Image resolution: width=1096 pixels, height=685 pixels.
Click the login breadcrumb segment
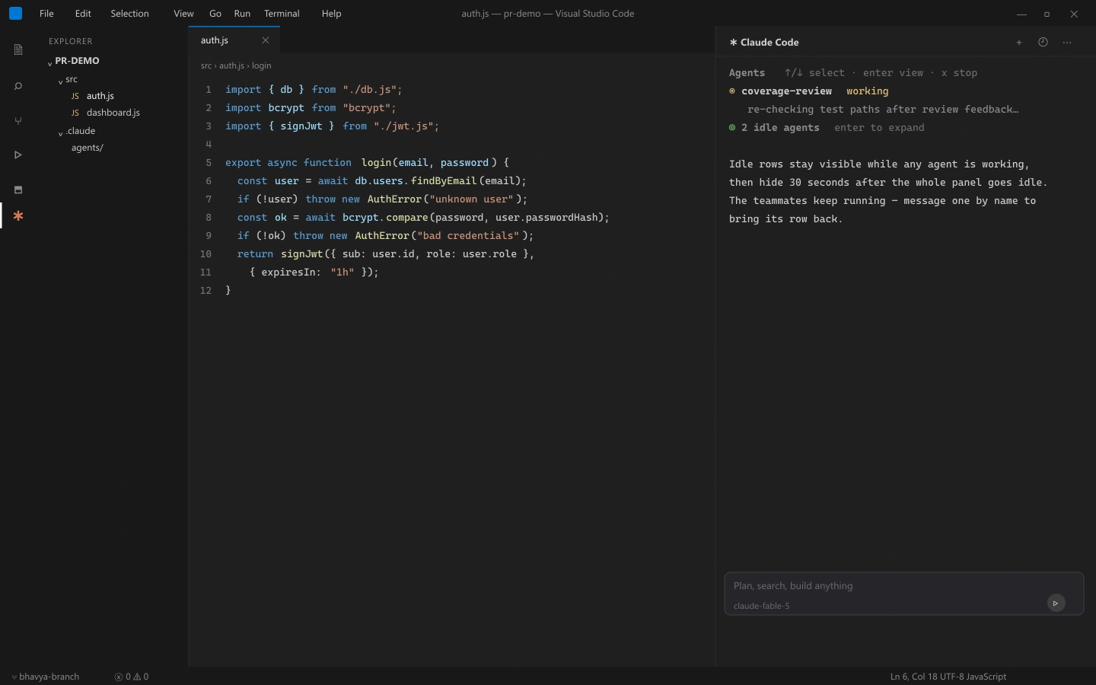click(262, 65)
